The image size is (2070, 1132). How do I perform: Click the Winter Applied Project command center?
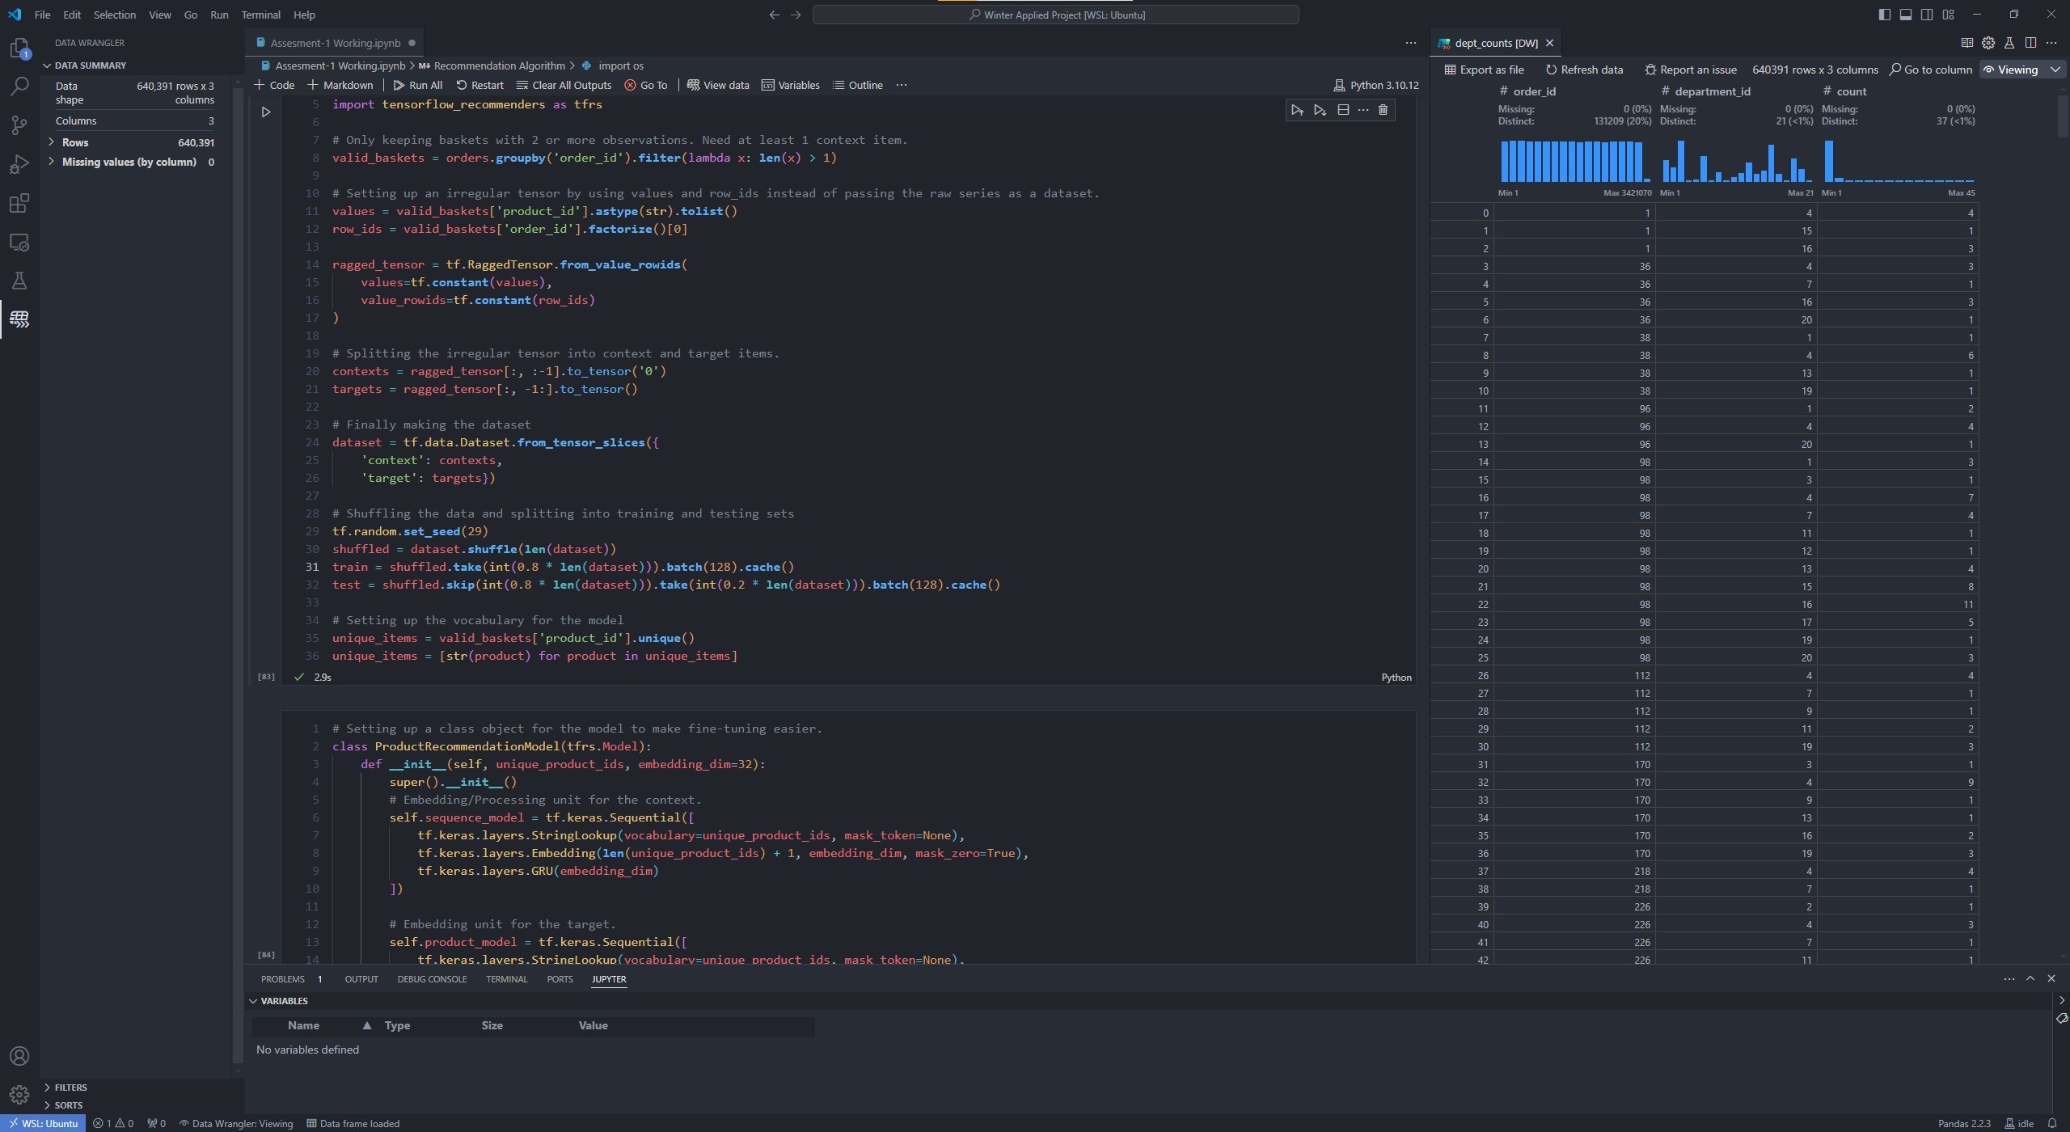(x=1055, y=15)
